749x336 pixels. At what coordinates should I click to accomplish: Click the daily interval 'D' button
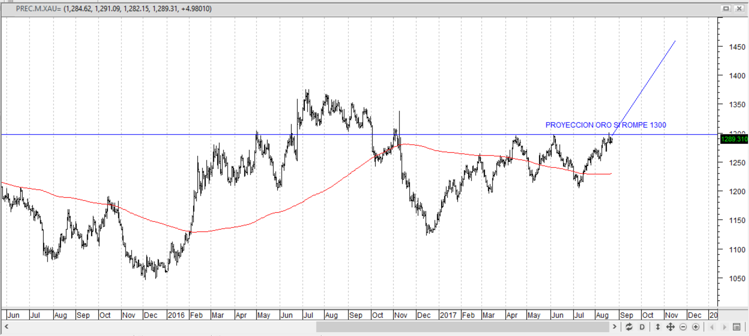pyautogui.click(x=642, y=327)
